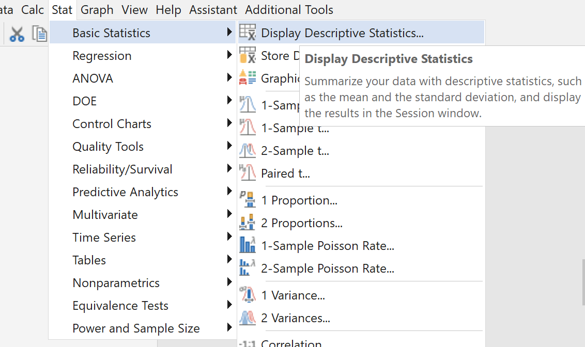The height and width of the screenshot is (347, 585).
Task: Open the Additional Tools menu
Action: click(289, 10)
